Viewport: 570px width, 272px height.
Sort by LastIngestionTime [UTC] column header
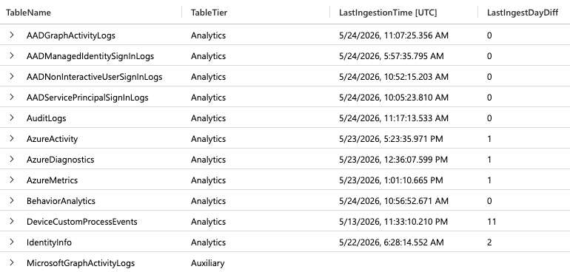click(388, 13)
